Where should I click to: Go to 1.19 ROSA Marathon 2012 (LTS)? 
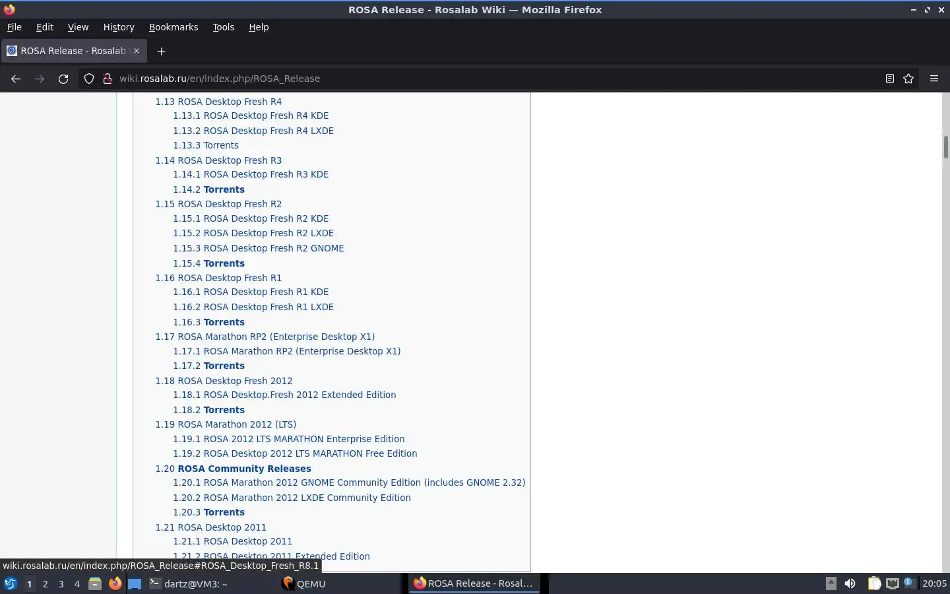pyautogui.click(x=226, y=424)
